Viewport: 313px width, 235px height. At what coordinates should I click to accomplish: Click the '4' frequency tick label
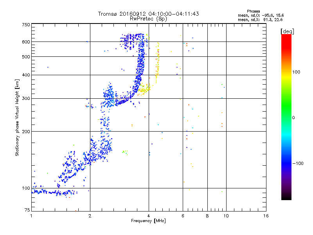click(149, 216)
